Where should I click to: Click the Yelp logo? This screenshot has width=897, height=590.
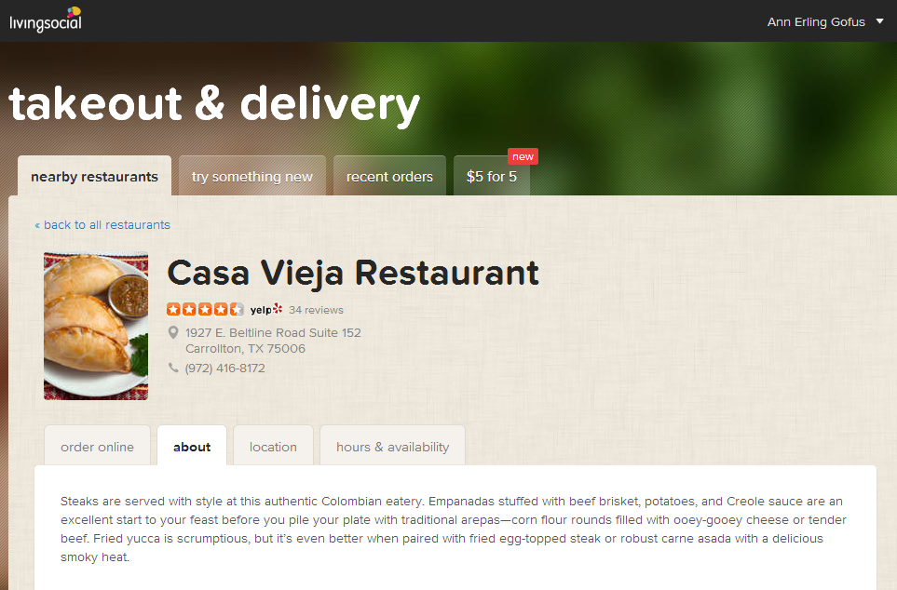point(266,309)
